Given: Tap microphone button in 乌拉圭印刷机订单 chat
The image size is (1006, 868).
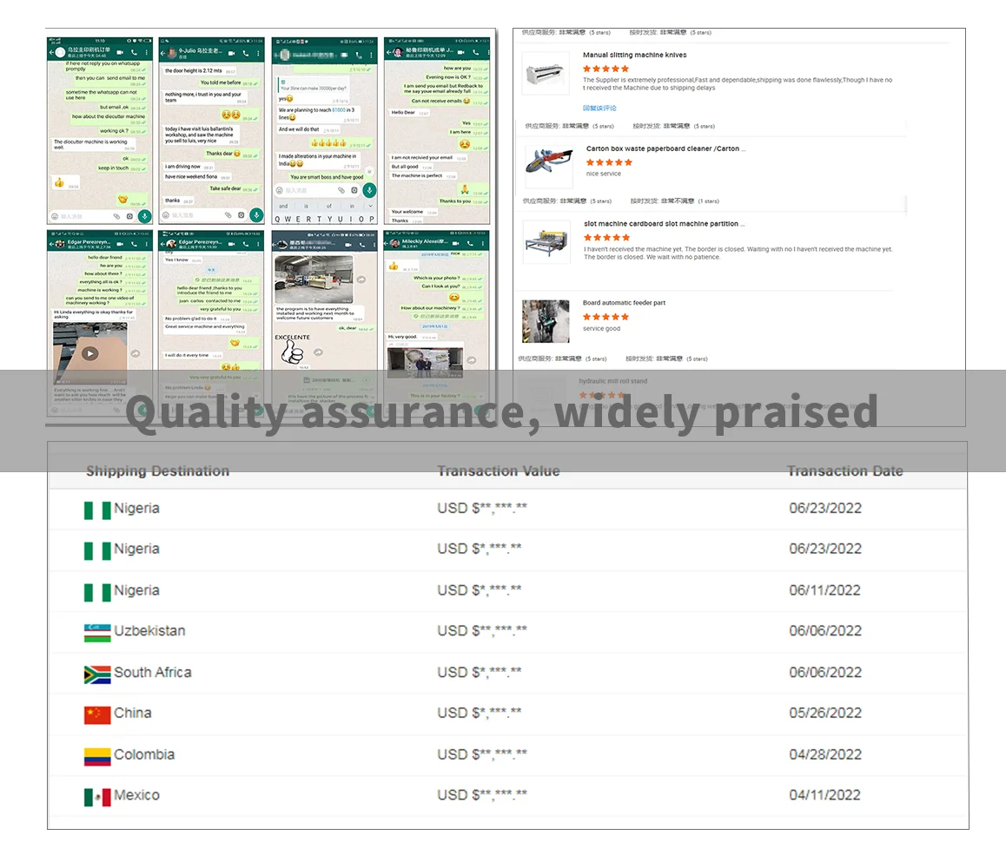Looking at the screenshot, I should tap(145, 217).
